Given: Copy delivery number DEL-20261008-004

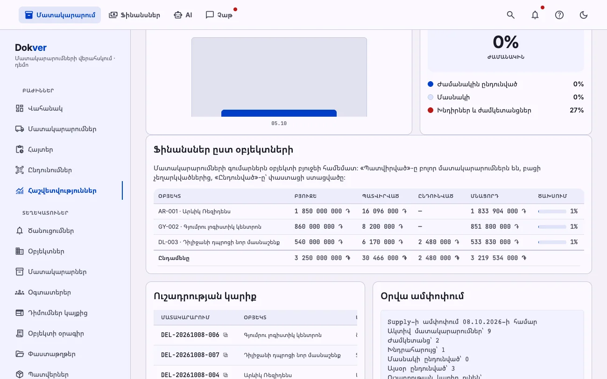Looking at the screenshot, I should click(x=226, y=375).
